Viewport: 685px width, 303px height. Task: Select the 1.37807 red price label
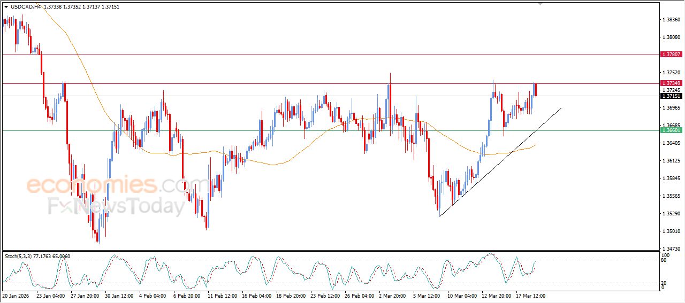pos(671,55)
